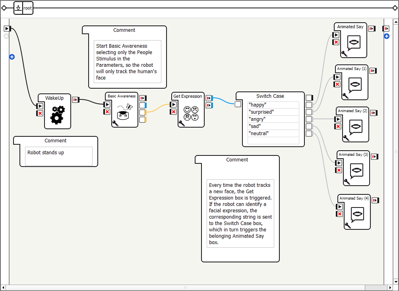Click the onStart play input of Basic Awareness
The image size is (399, 291).
click(x=107, y=105)
